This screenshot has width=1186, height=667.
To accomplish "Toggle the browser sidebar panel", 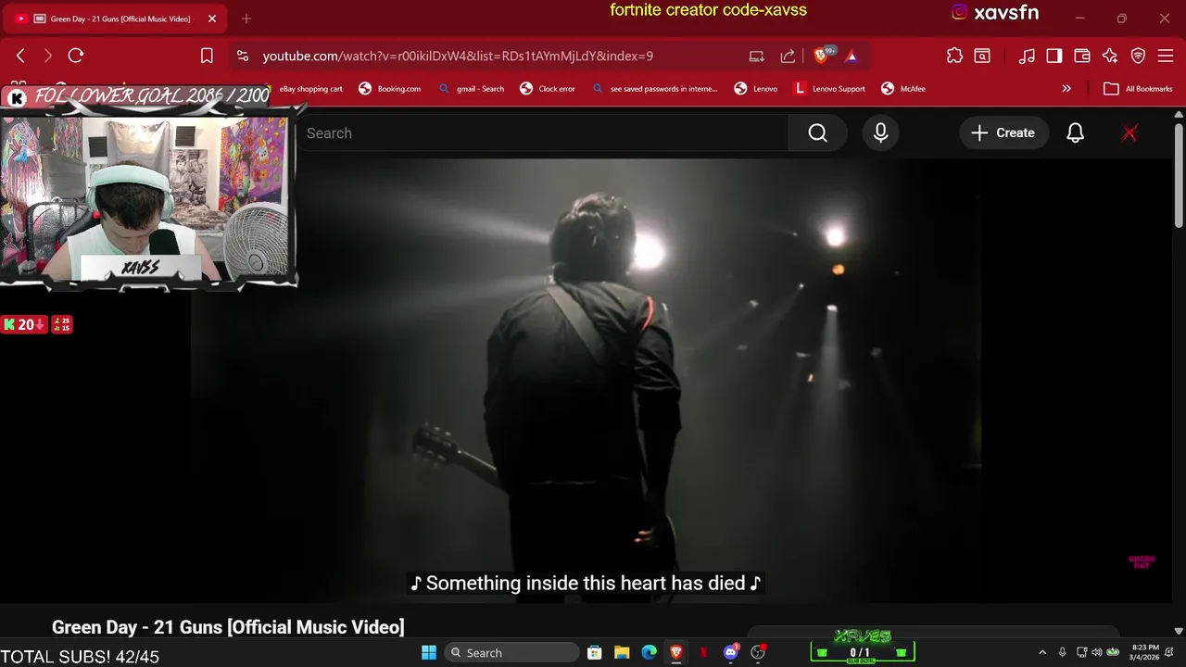I will pyautogui.click(x=1054, y=56).
